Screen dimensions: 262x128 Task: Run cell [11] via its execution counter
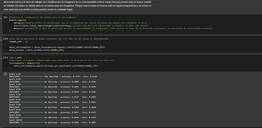pos(5,57)
